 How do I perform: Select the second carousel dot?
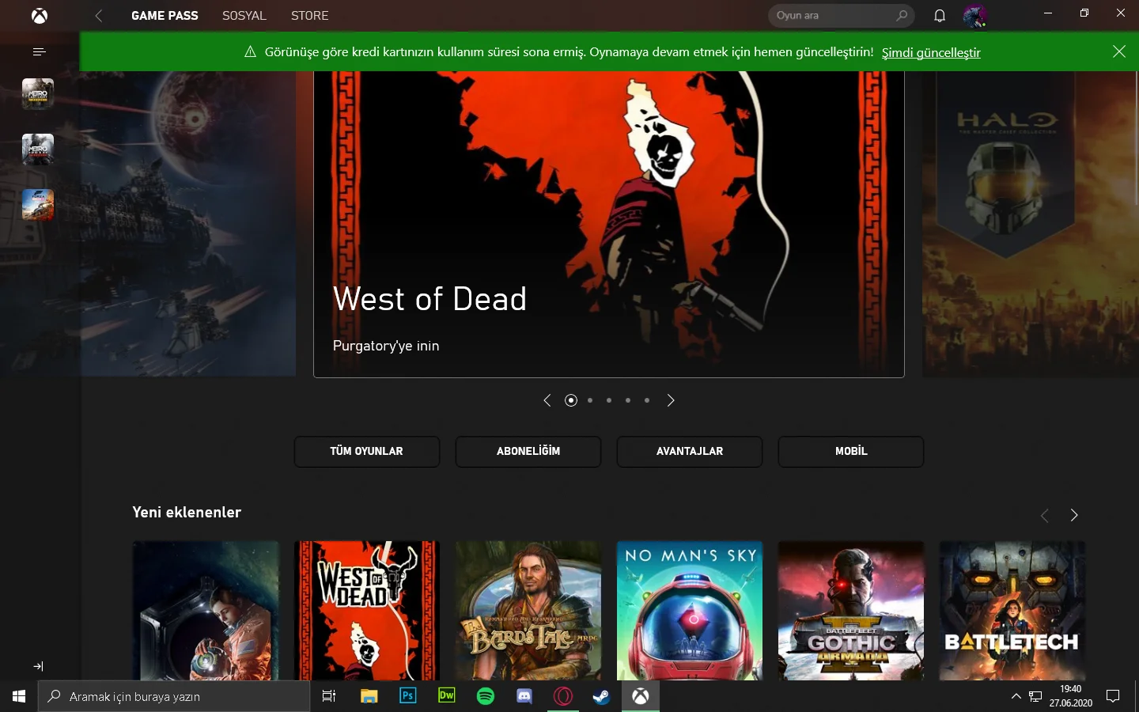pyautogui.click(x=590, y=400)
